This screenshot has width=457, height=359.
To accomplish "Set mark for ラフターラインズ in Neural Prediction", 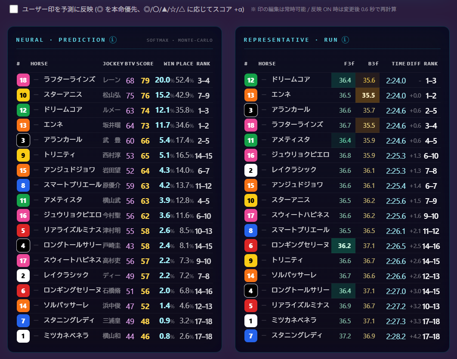I will pos(36,80).
